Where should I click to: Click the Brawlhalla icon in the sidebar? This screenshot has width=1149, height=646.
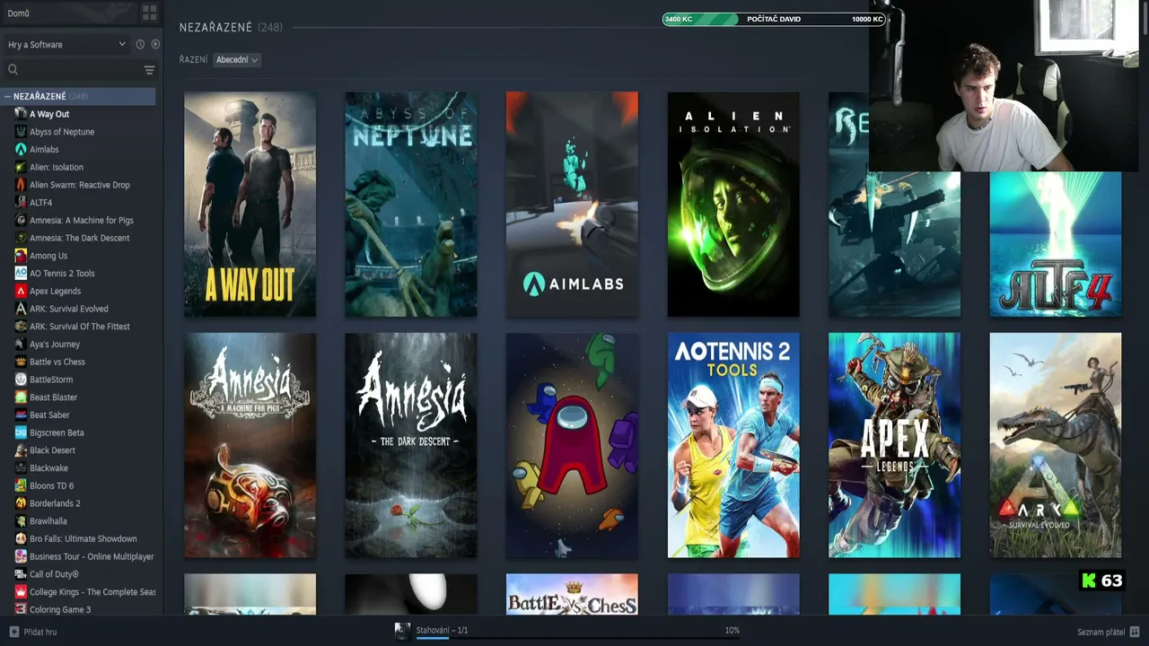tap(21, 521)
